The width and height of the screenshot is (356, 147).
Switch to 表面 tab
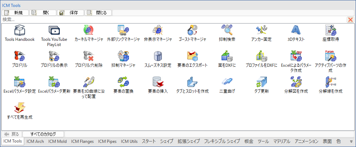(327, 141)
